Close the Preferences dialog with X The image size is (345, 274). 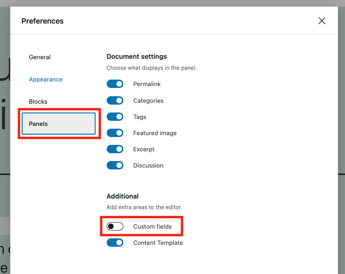pyautogui.click(x=322, y=21)
